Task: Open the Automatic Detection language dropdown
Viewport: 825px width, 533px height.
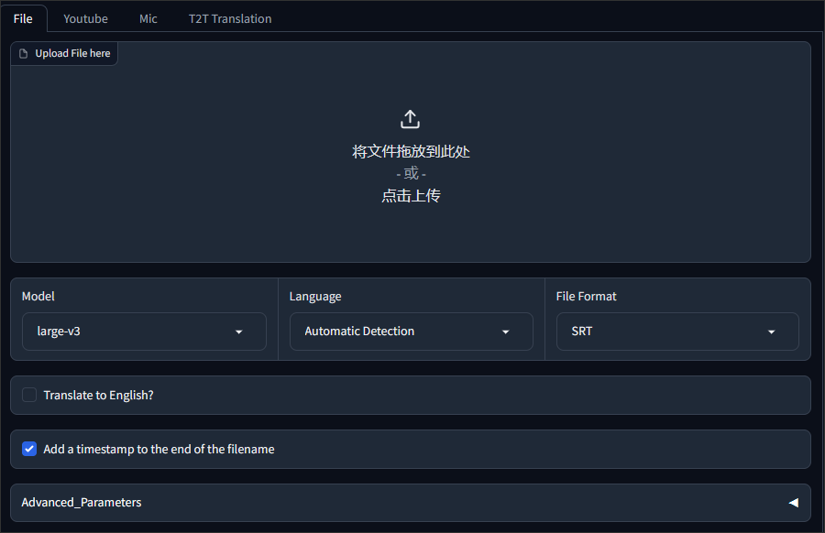Action: (x=411, y=332)
